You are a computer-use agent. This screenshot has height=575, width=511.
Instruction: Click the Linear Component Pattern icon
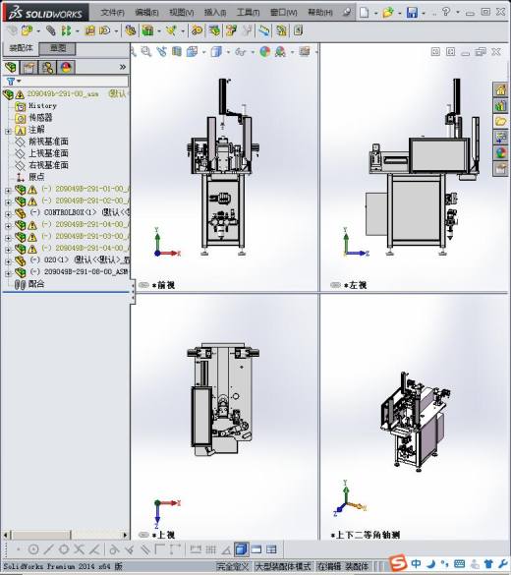pos(66,30)
